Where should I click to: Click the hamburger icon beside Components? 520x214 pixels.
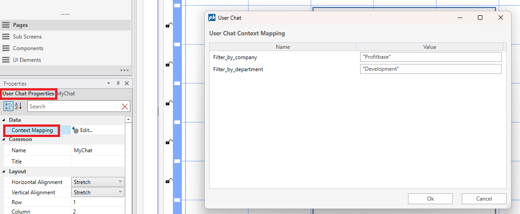tap(6, 48)
